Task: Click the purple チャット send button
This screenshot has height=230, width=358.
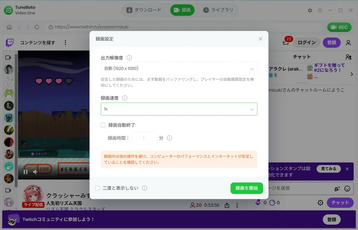Action: click(340, 202)
